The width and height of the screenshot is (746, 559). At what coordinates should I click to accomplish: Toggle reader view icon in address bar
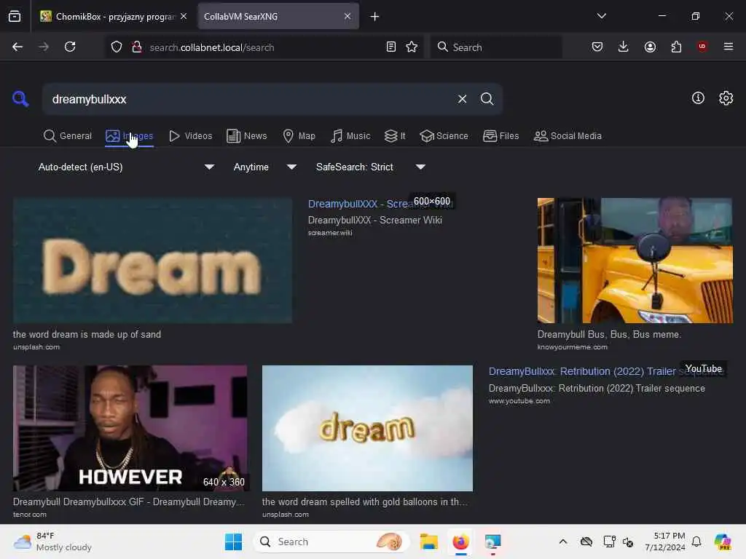pyautogui.click(x=391, y=47)
